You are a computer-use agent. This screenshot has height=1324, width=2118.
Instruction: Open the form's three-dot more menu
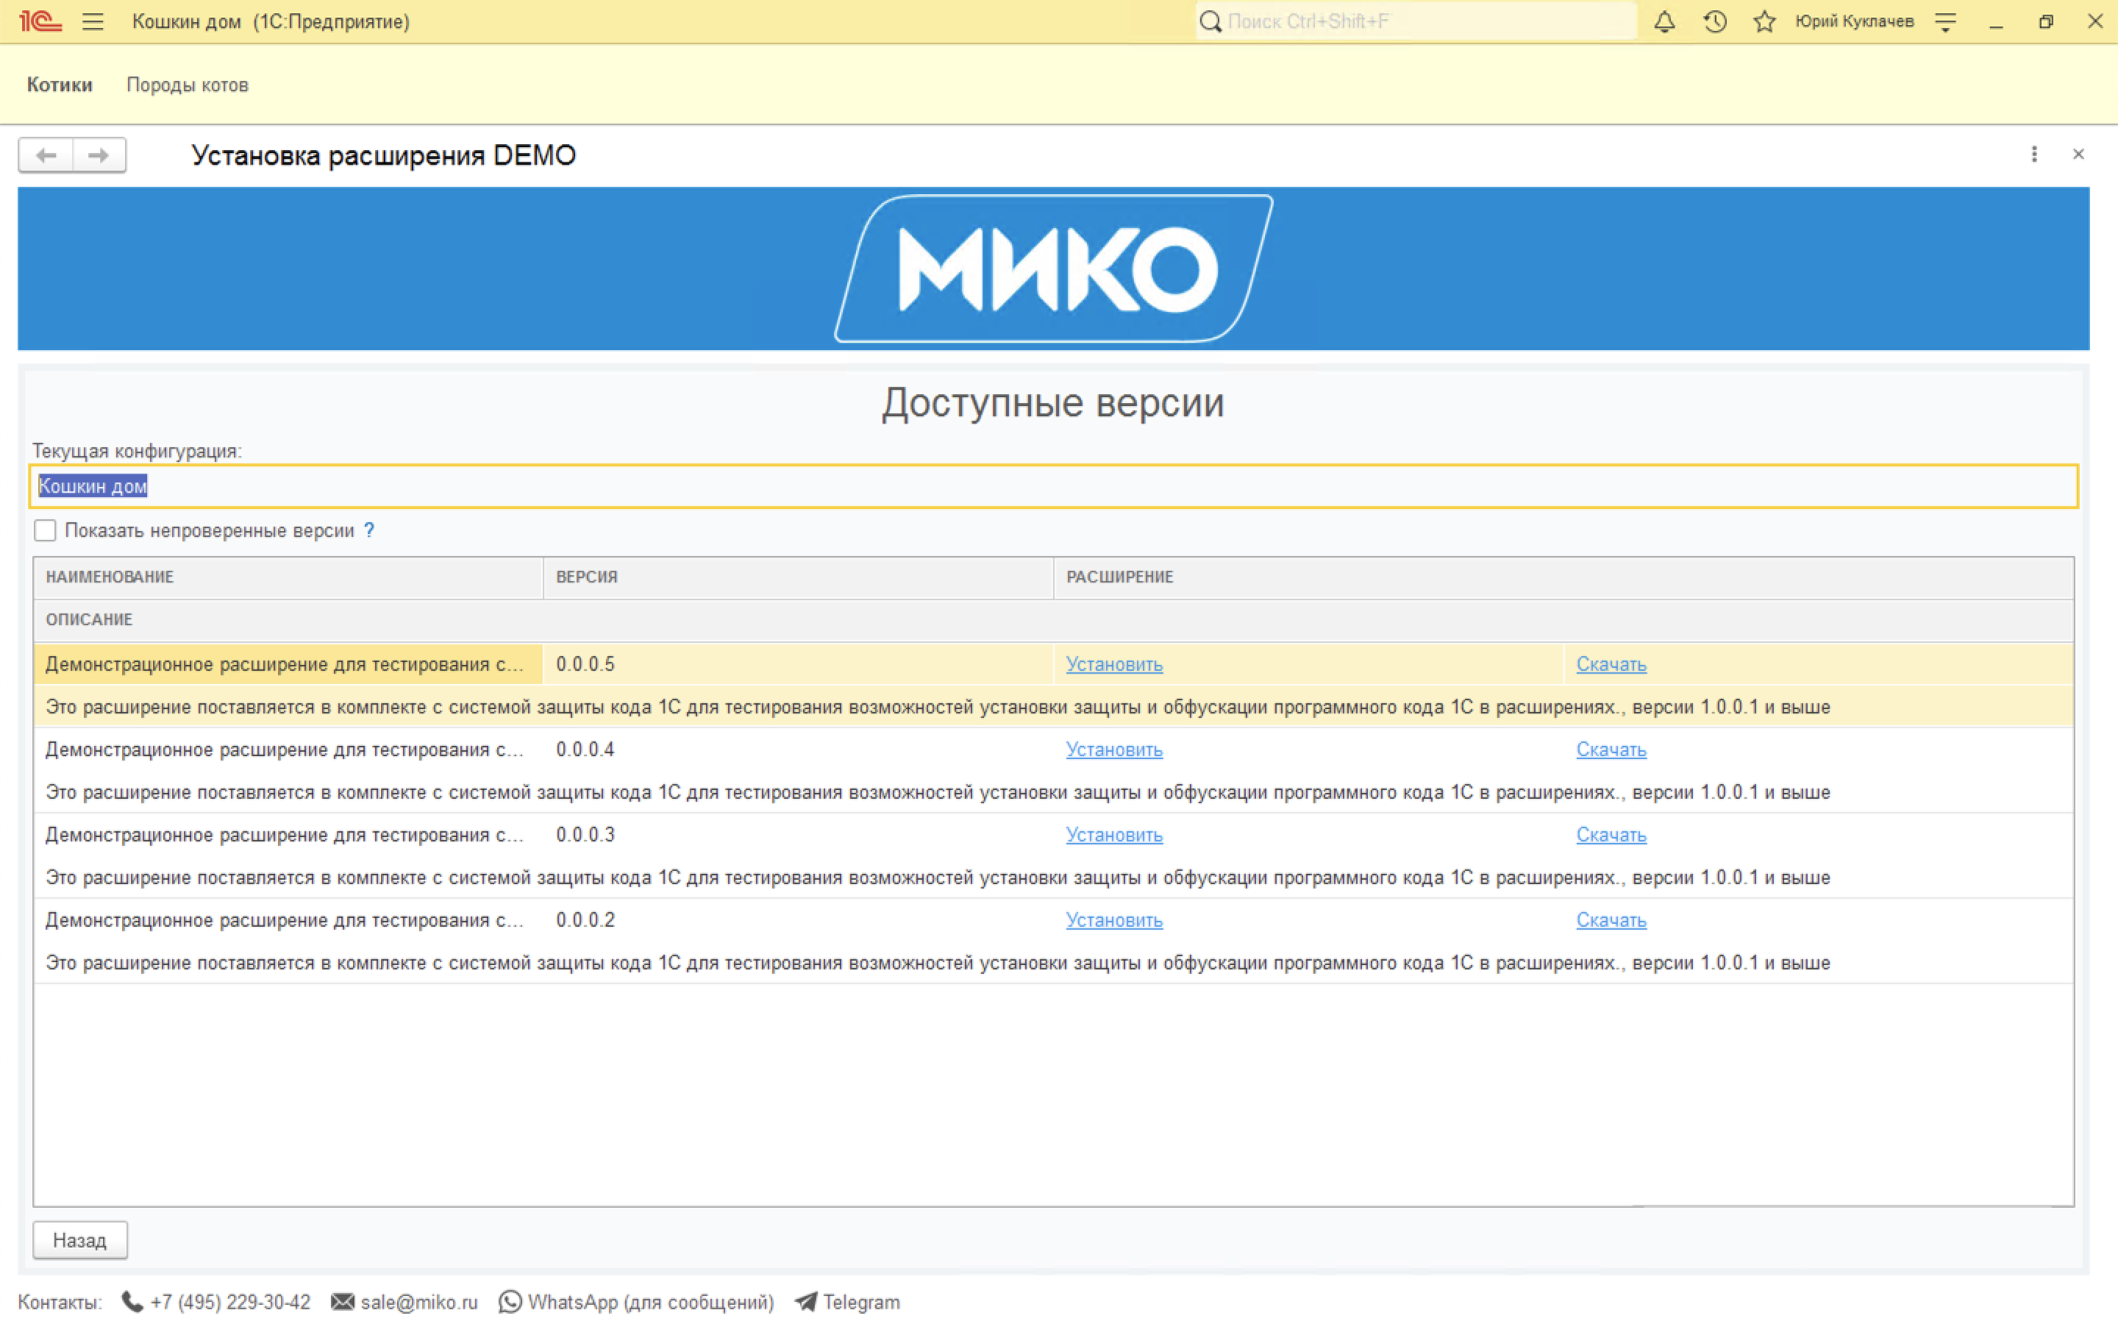(2034, 154)
